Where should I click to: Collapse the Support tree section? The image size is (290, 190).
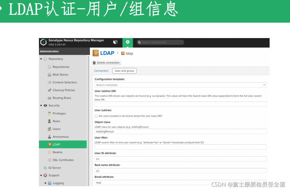pos(41,175)
